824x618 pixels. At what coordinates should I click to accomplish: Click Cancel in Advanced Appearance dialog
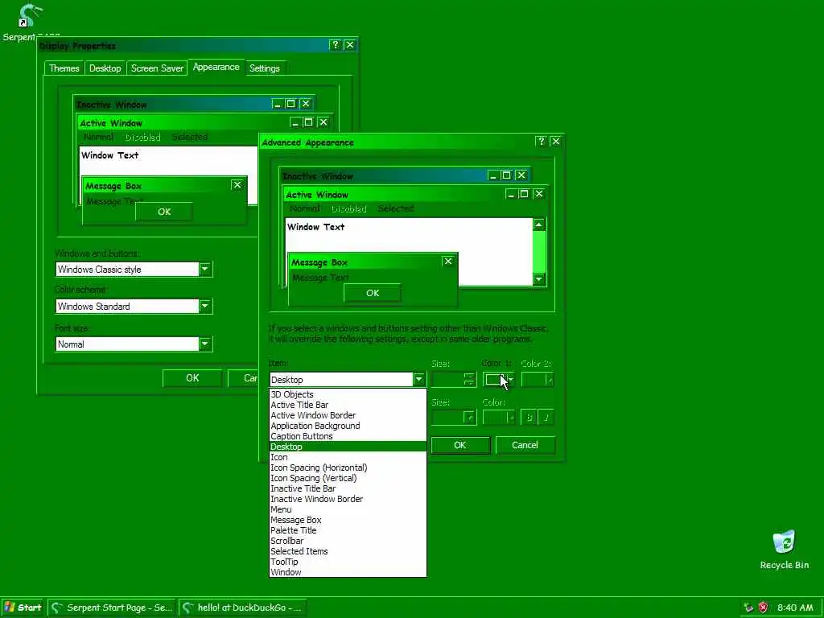525,445
